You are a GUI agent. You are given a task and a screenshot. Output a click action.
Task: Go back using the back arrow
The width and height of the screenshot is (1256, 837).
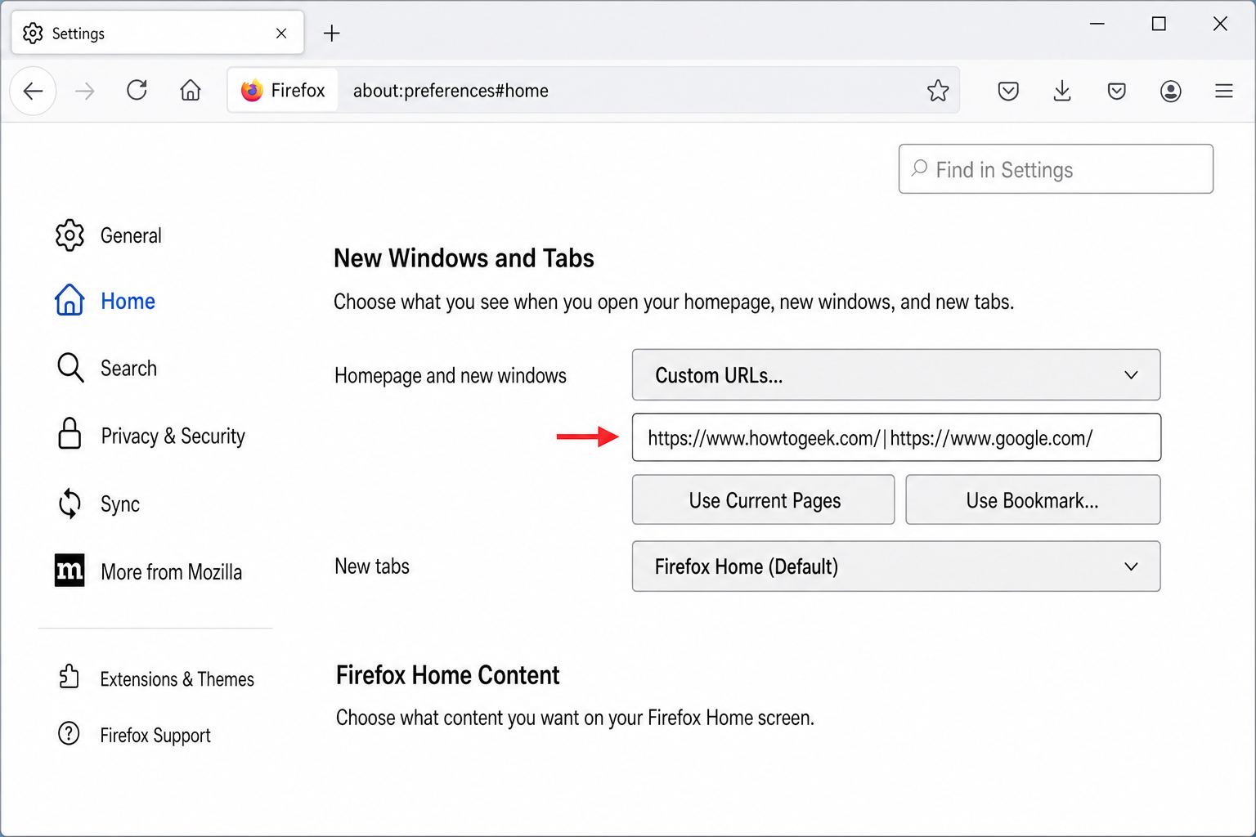pos(33,91)
